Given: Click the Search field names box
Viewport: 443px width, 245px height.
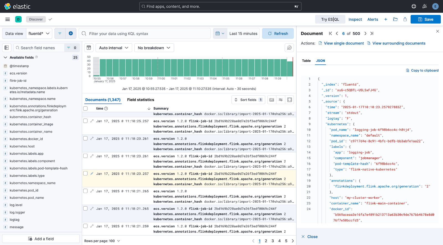Looking at the screenshot, I should point(39,48).
